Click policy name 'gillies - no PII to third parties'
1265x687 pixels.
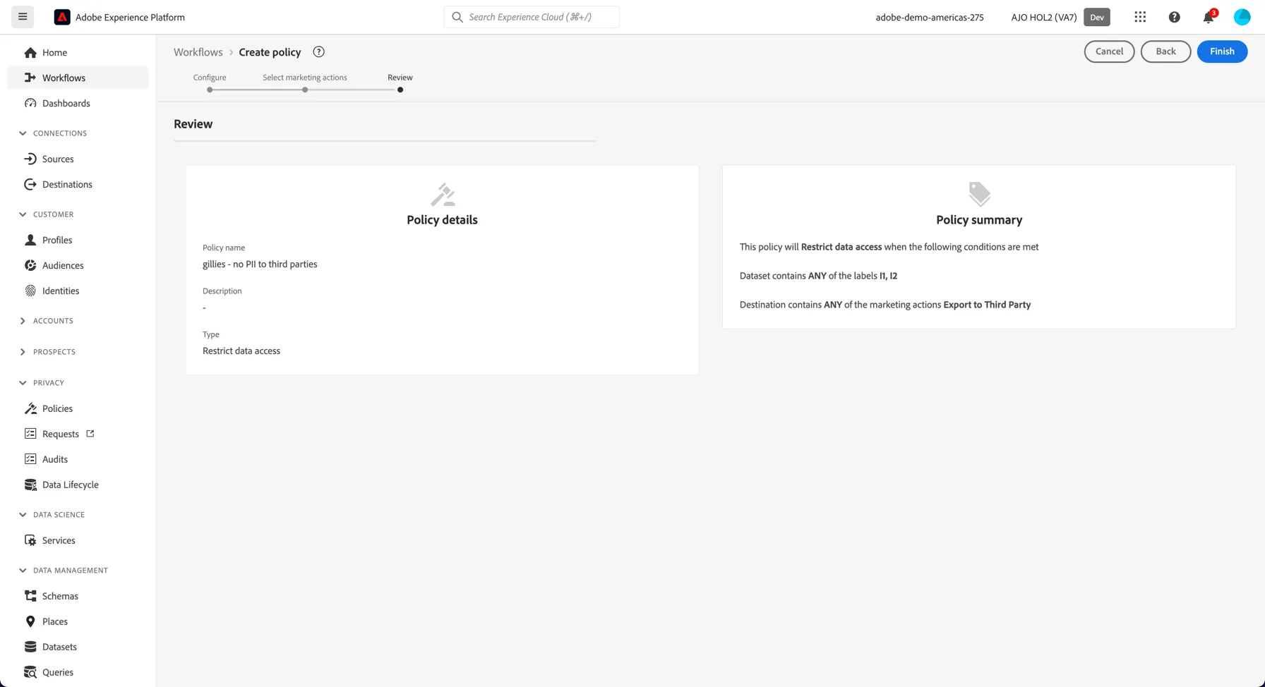[x=260, y=265]
